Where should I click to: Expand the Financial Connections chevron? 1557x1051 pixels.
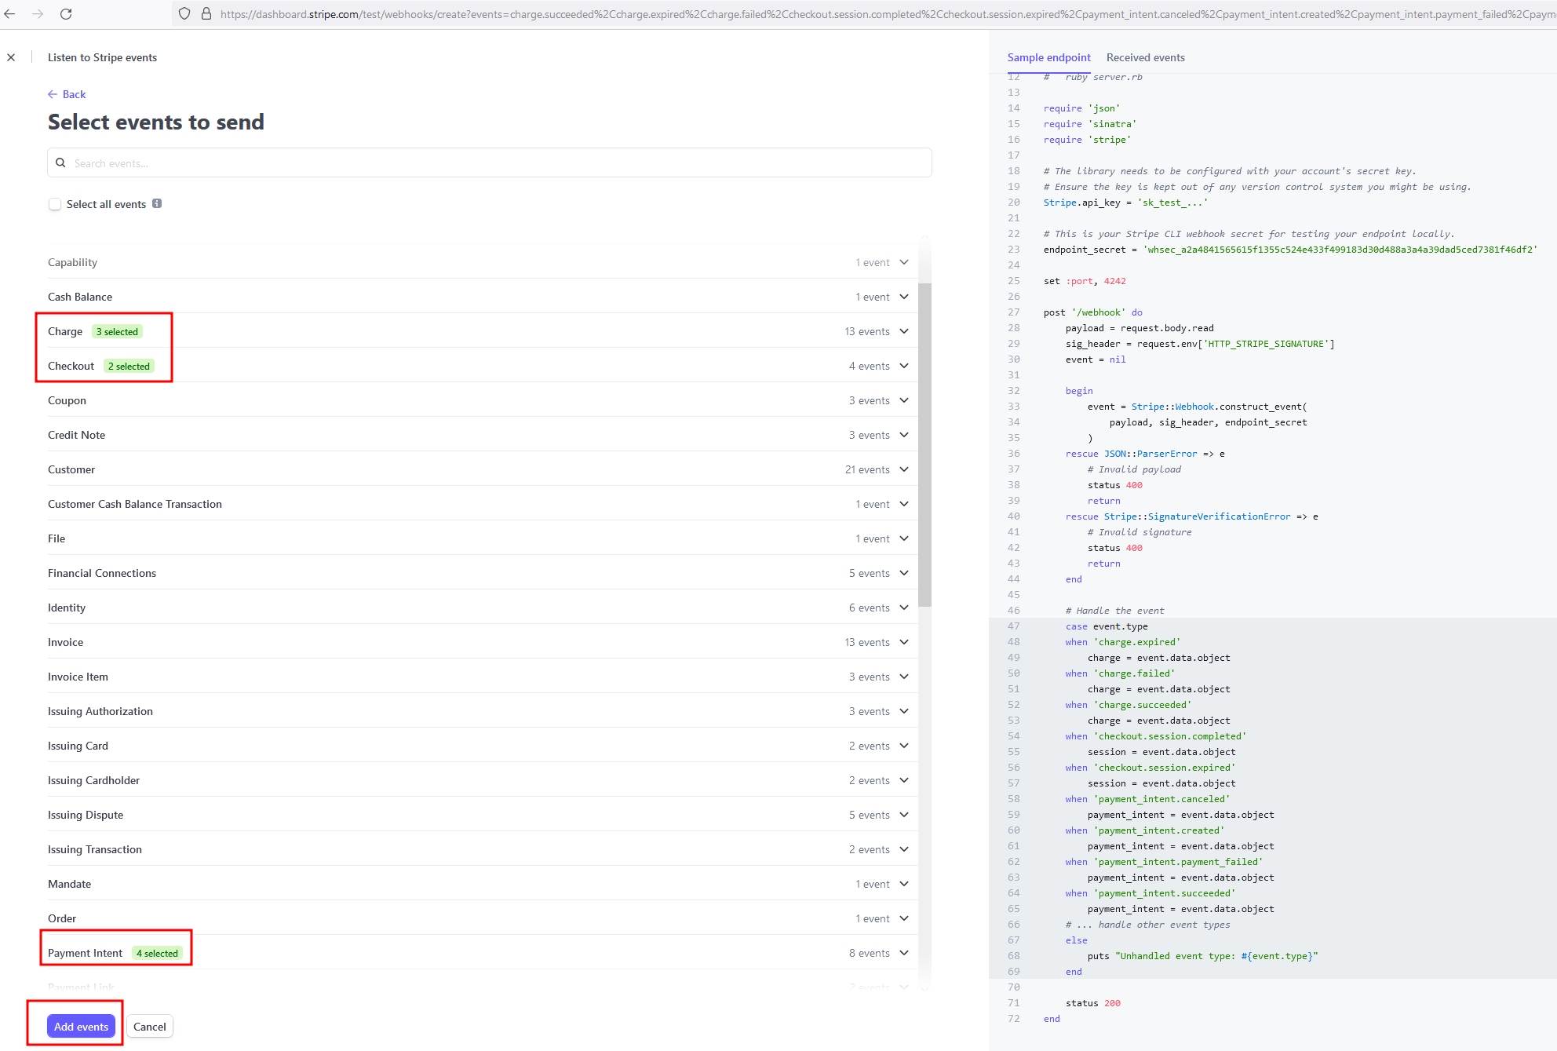tap(904, 573)
